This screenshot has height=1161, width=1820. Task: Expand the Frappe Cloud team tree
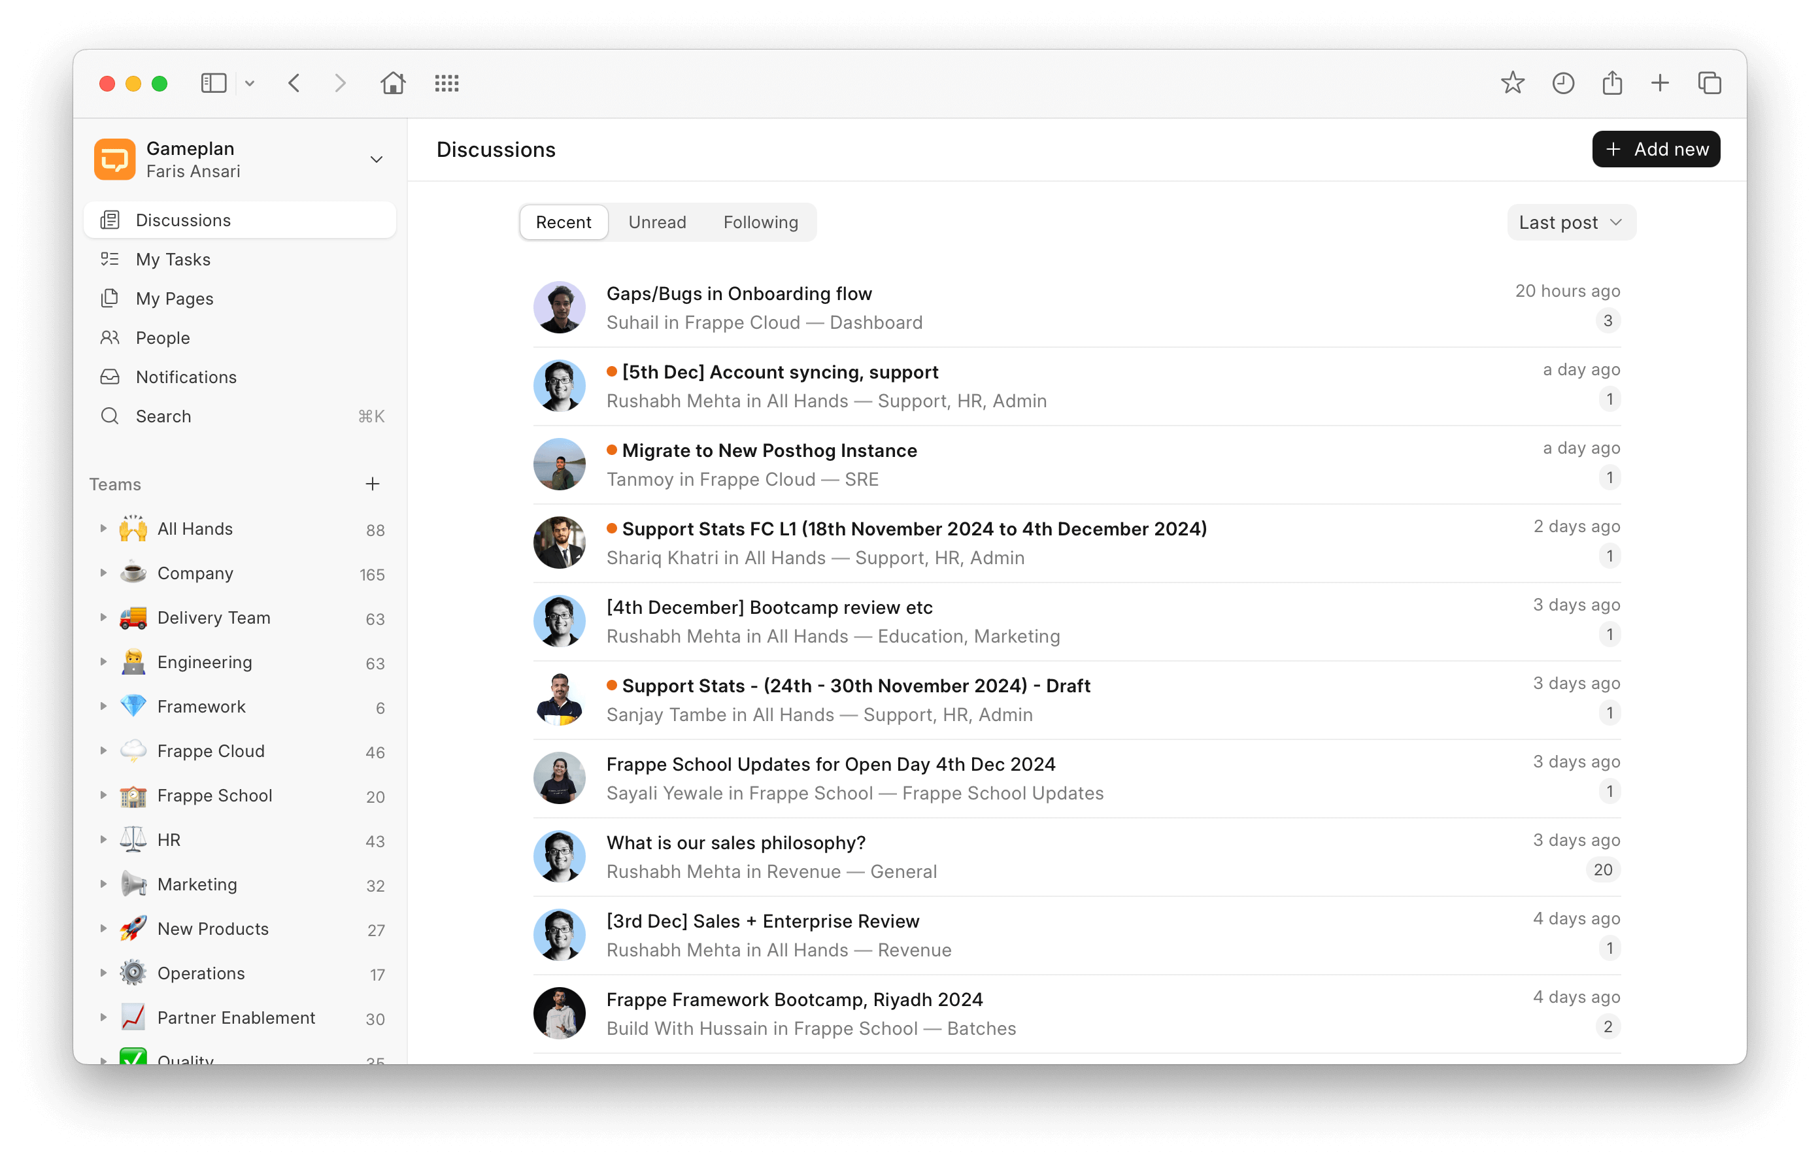click(103, 751)
